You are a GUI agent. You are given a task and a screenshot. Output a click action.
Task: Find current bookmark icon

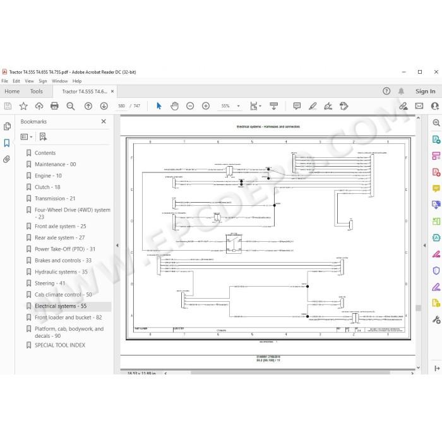pos(43,137)
